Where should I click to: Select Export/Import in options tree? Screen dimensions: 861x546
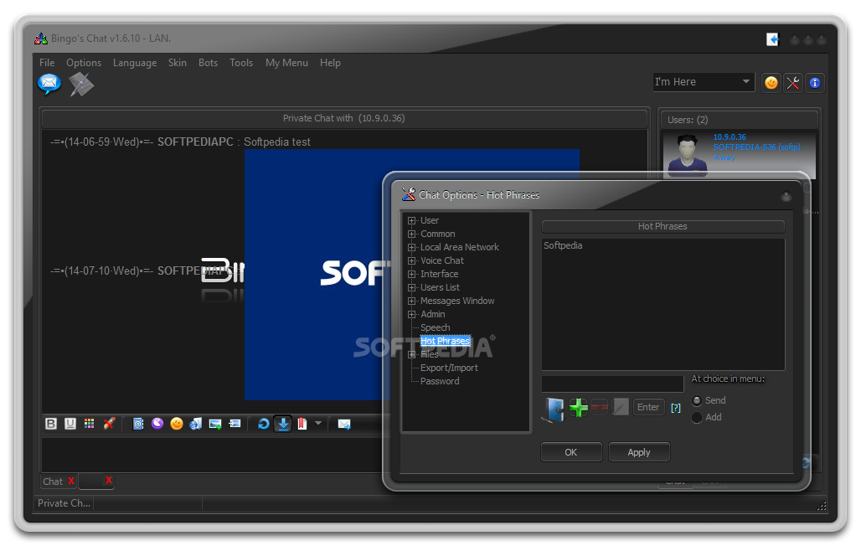[449, 368]
